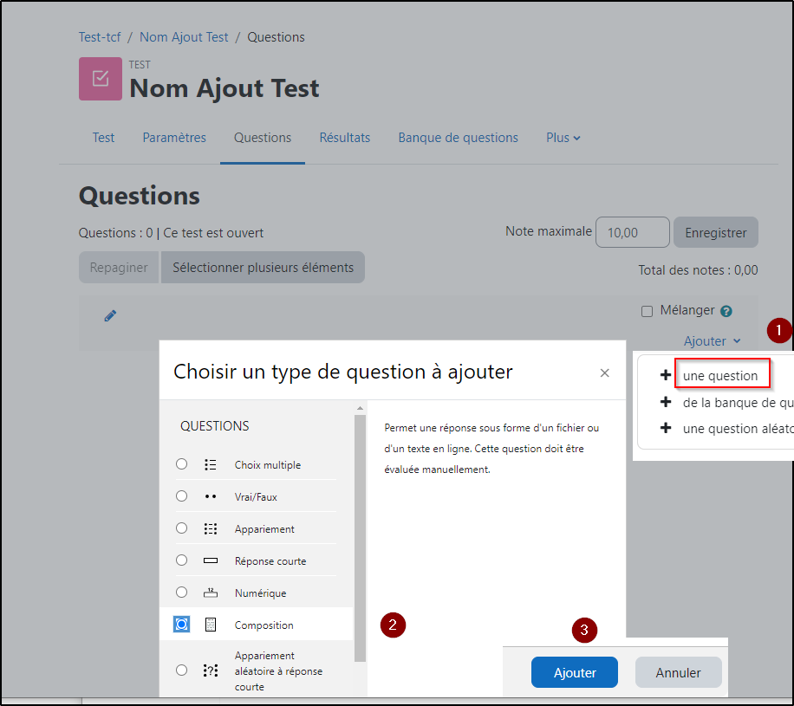This screenshot has width=794, height=706.
Task: Click the Vrai/Faux two-dots icon
Action: [x=211, y=497]
